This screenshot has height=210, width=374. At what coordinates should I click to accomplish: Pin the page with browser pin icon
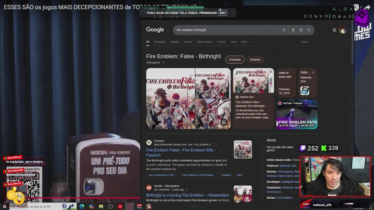pyautogui.click(x=305, y=16)
